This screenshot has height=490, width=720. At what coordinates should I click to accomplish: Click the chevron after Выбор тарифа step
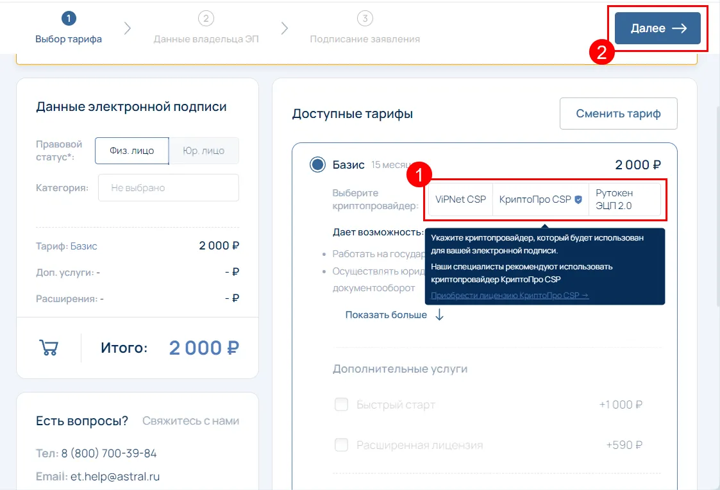pos(128,28)
